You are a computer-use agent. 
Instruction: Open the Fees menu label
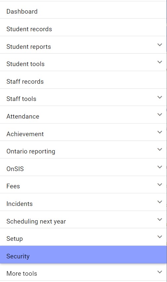click(13, 186)
